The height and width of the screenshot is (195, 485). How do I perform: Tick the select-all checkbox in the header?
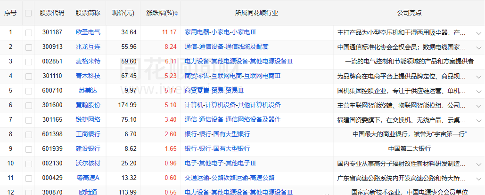click(x=28, y=13)
